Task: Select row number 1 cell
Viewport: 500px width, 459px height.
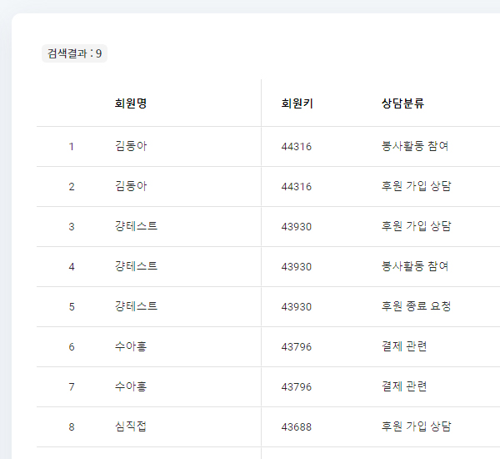Action: [x=72, y=147]
